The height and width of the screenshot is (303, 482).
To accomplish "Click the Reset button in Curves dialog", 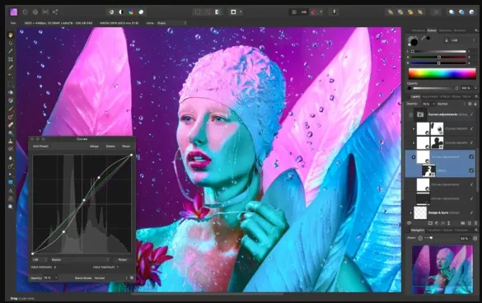I will 126,147.
